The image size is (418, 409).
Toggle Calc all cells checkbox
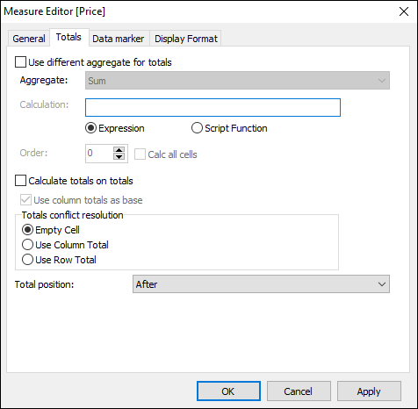pyautogui.click(x=140, y=154)
